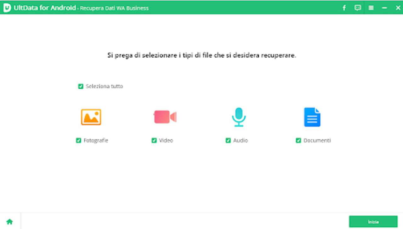Open the Facebook page icon

[344, 8]
